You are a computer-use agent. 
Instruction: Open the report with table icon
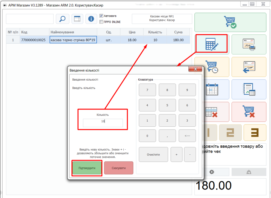pos(249,89)
